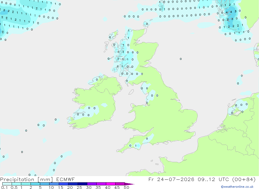
Task: Click the '30' legend scale label
Action: coord(89,187)
